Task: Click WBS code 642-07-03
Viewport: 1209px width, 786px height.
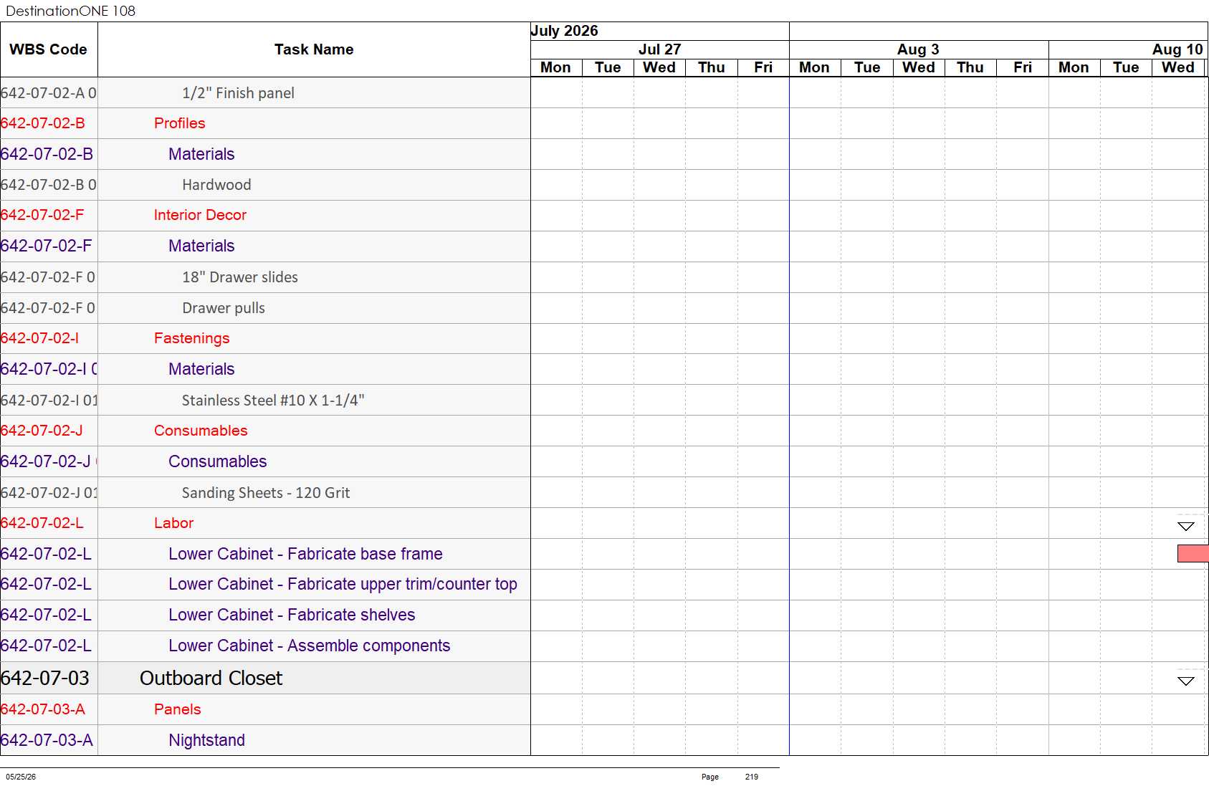Action: [45, 678]
